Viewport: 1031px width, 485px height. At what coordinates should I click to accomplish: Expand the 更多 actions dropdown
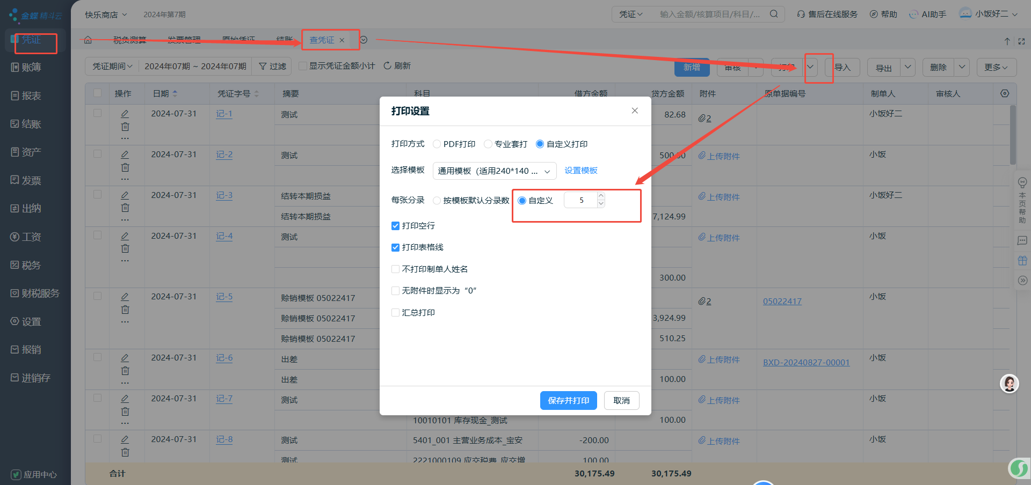(996, 67)
